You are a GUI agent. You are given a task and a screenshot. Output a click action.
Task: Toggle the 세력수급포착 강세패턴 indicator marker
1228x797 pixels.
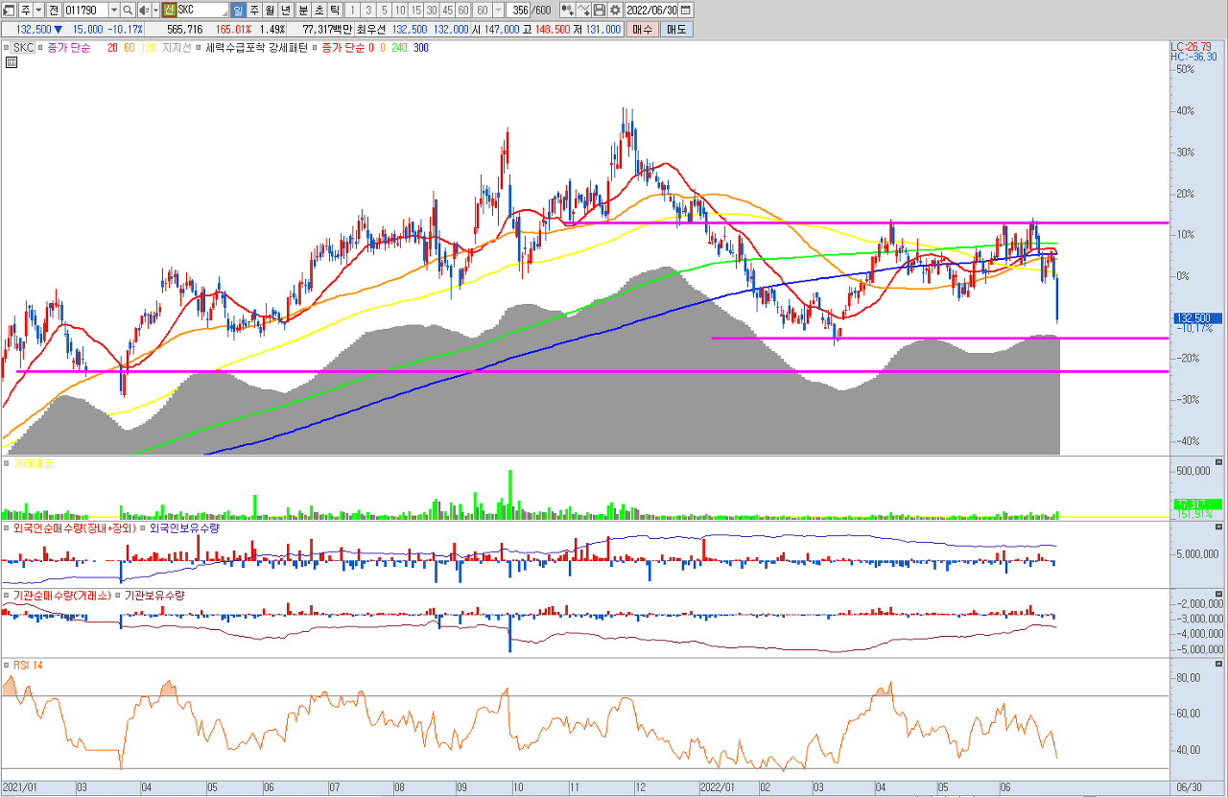[199, 47]
